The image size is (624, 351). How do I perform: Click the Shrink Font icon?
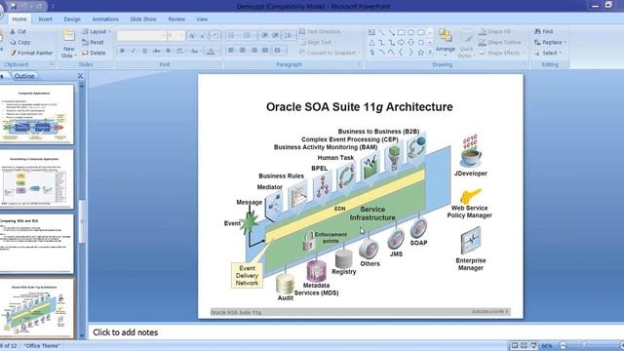pyautogui.click(x=203, y=36)
